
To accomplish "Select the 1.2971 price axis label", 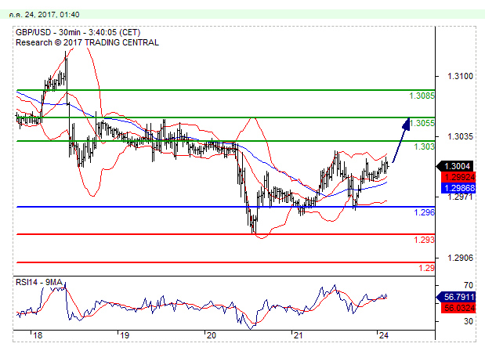I will click(x=460, y=197).
